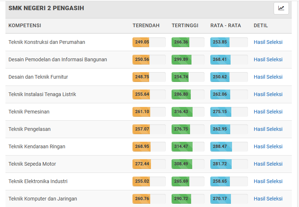Select the Teknik Sepeda Motor row name
The height and width of the screenshot is (207, 299).
click(32, 164)
